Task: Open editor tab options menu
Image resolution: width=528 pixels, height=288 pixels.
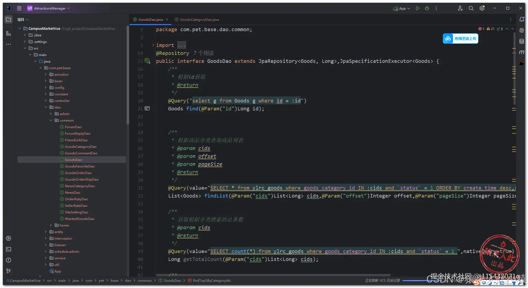Action: (511, 19)
